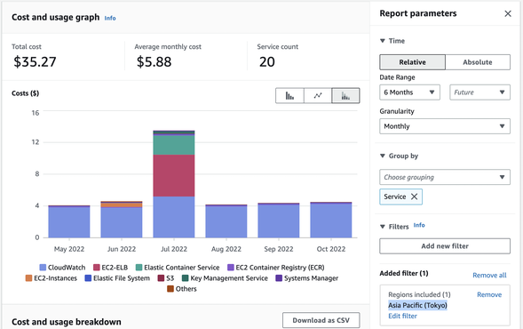Collapse the Filters section

pos(383,227)
